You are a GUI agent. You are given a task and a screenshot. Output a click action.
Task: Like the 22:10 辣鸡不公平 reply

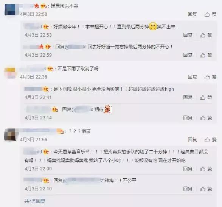[206, 189]
